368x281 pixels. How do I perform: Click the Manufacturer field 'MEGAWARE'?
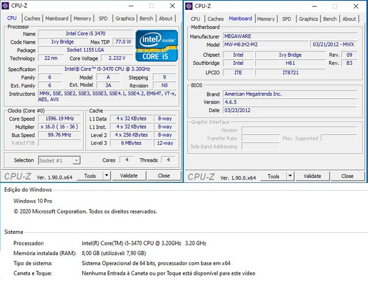[x=290, y=36]
